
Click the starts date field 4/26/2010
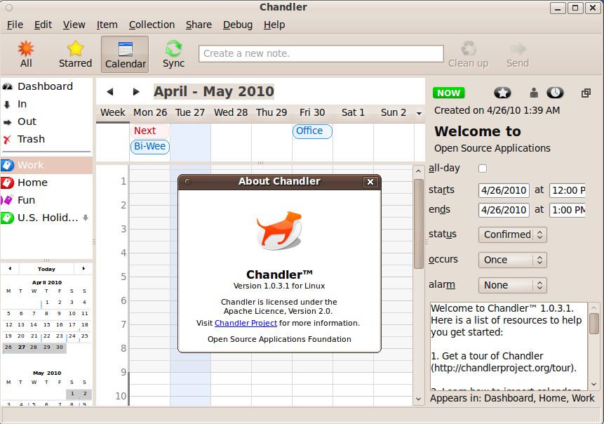504,190
